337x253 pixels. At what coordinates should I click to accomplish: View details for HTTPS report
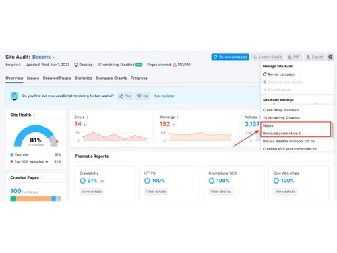156,192
